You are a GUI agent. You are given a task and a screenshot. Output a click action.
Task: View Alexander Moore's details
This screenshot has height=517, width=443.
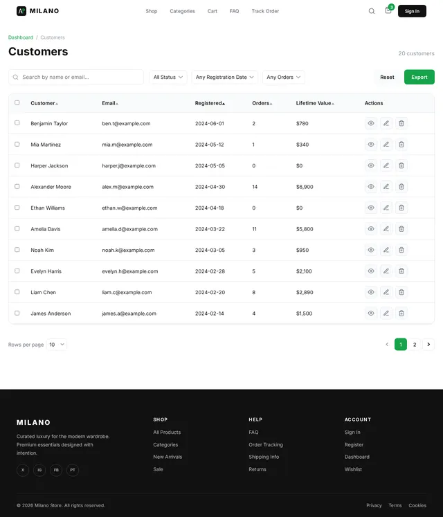click(371, 187)
